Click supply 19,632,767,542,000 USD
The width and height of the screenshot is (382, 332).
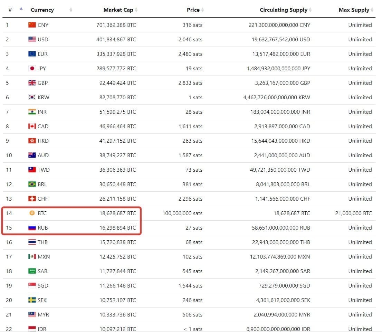pos(281,39)
